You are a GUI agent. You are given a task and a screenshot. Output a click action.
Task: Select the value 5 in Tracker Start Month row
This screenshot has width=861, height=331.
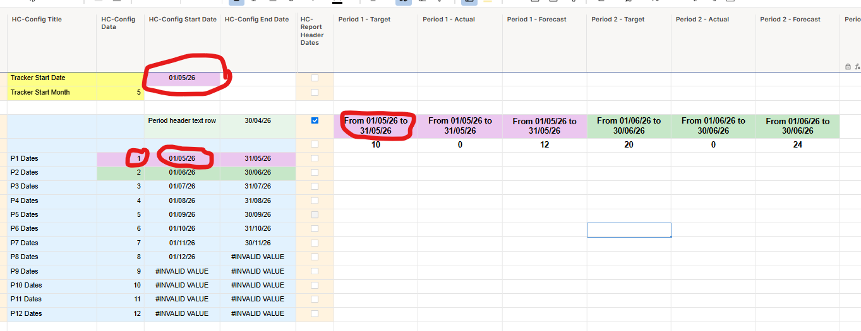coord(120,93)
